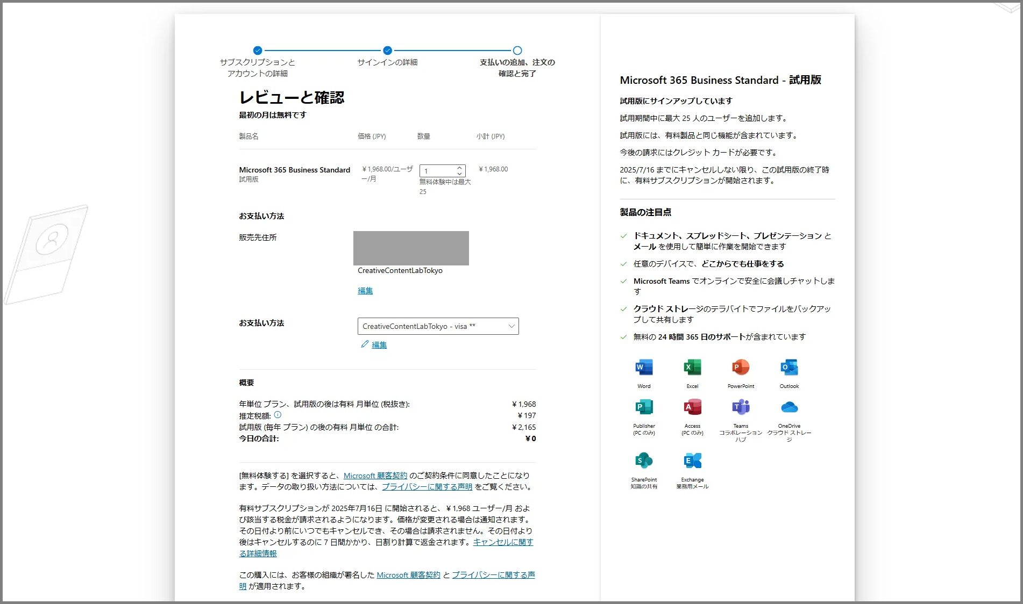This screenshot has width=1023, height=604.
Task: Click the pencil edit icon under payment method
Action: [365, 344]
